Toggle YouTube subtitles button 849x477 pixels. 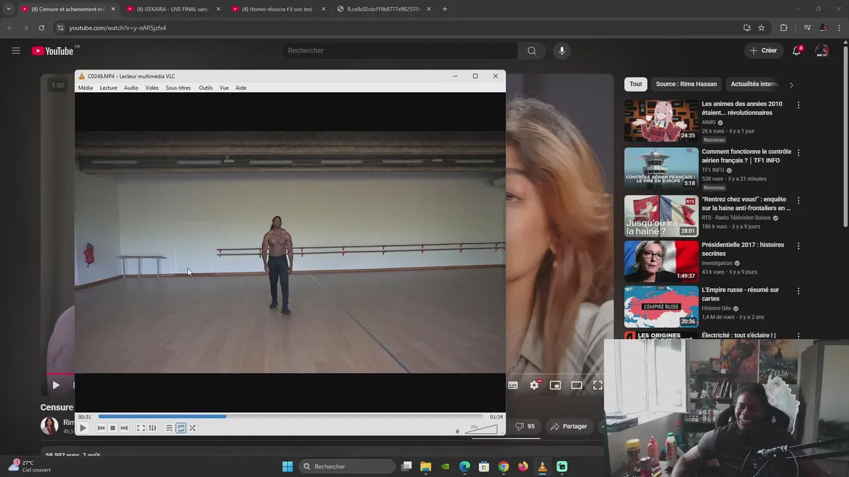pyautogui.click(x=513, y=385)
